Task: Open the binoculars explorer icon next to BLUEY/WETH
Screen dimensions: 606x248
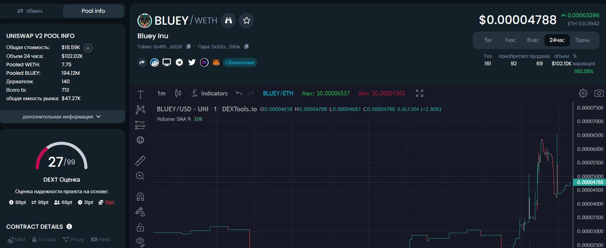Action: 228,20
